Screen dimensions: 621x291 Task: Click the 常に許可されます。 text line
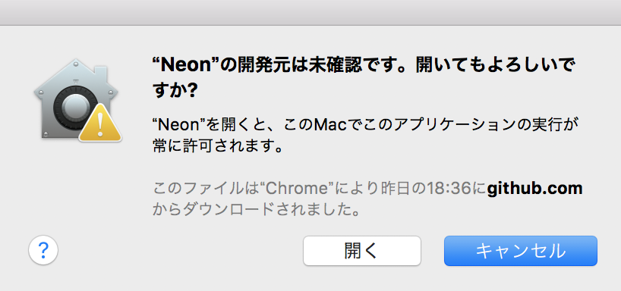click(218, 147)
